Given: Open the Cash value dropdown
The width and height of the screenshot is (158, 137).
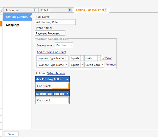Looking at the screenshot, I should (x=99, y=58).
